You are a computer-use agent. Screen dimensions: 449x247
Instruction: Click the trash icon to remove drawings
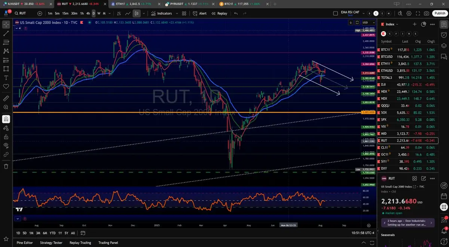(6, 166)
